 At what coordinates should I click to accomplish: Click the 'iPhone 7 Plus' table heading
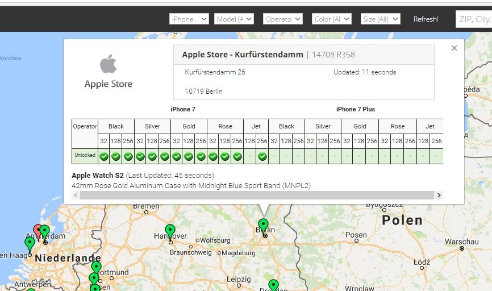pyautogui.click(x=356, y=109)
